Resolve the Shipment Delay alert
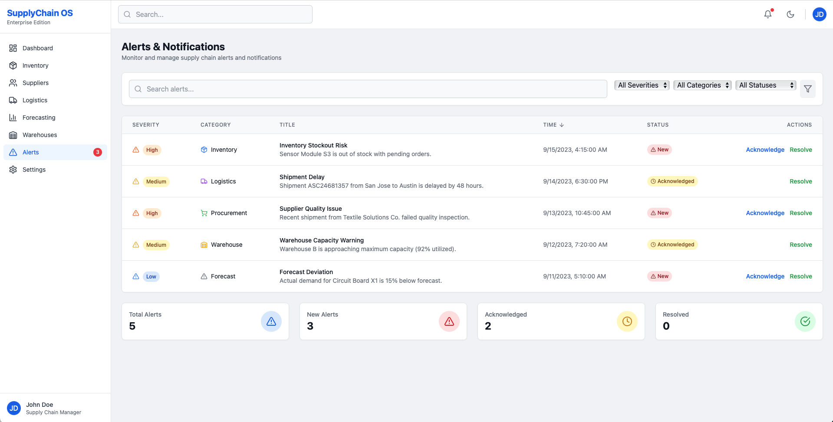Screen dimensions: 833x422 (x=800, y=181)
